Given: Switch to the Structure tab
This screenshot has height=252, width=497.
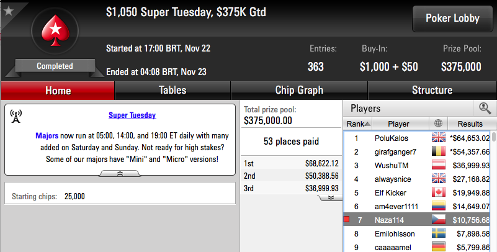Looking at the screenshot, I should coord(432,91).
